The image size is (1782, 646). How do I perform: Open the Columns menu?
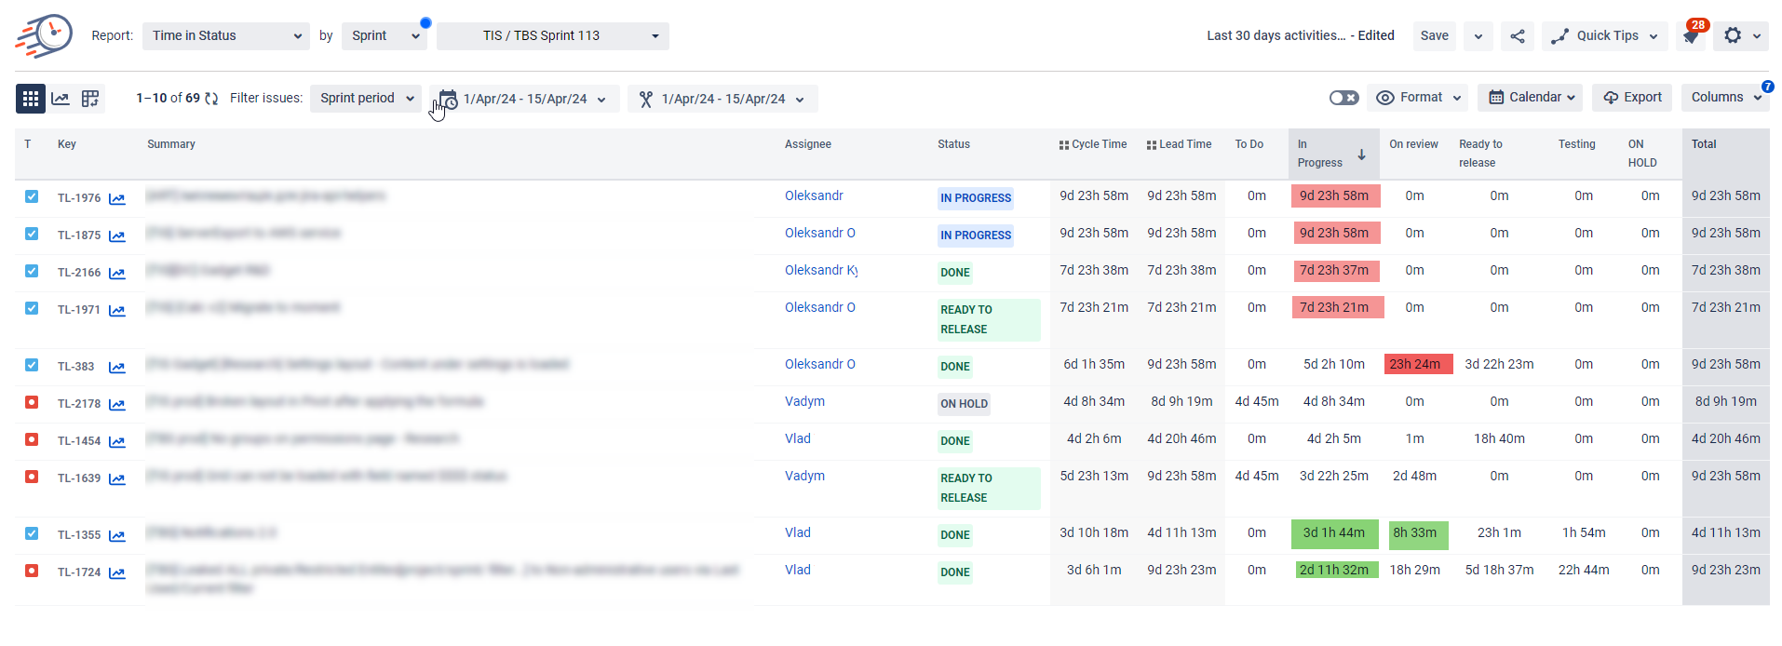coord(1724,98)
